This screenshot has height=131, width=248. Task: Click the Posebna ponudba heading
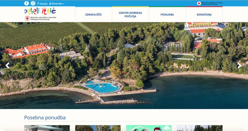(x=45, y=118)
